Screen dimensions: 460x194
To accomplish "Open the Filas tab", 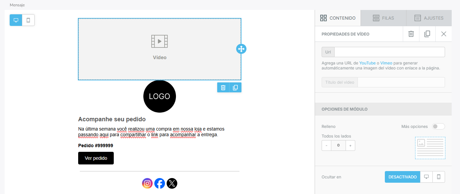I will point(383,18).
